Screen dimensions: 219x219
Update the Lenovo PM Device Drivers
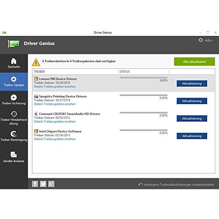tap(192, 83)
